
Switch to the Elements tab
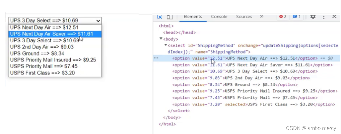click(193, 17)
